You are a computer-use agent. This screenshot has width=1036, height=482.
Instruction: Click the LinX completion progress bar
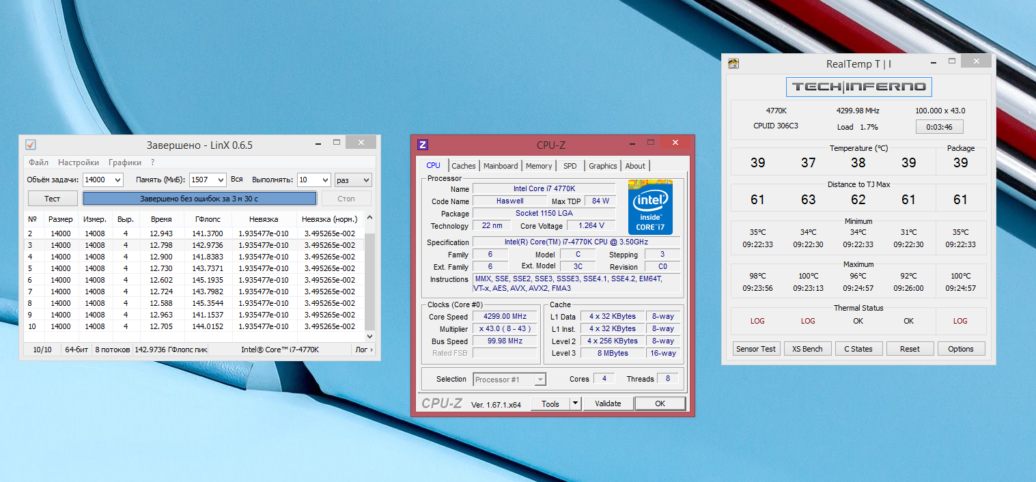[x=199, y=199]
